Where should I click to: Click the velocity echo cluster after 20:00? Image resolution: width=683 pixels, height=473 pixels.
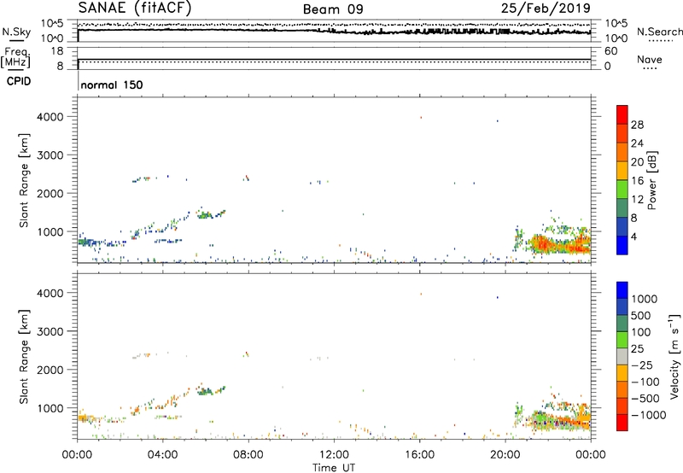tap(558, 419)
